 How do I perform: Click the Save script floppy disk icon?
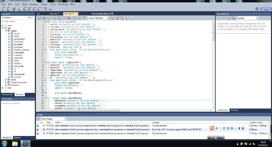pyautogui.click(x=44, y=18)
